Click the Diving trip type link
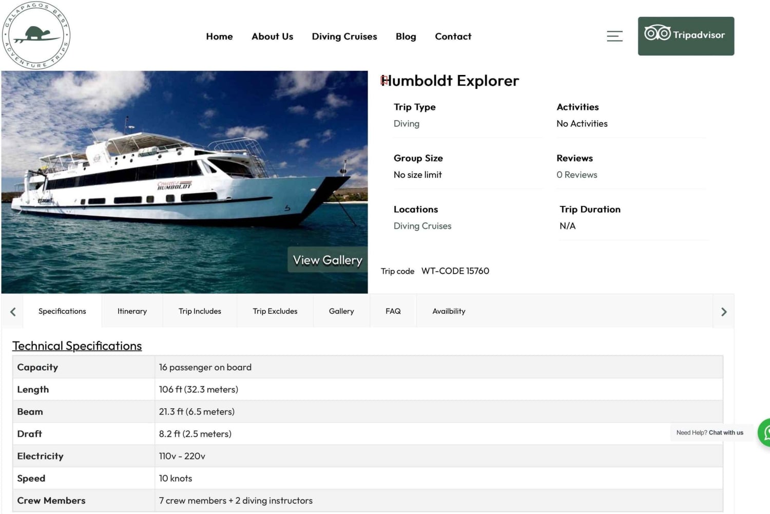Image resolution: width=770 pixels, height=514 pixels. click(406, 124)
